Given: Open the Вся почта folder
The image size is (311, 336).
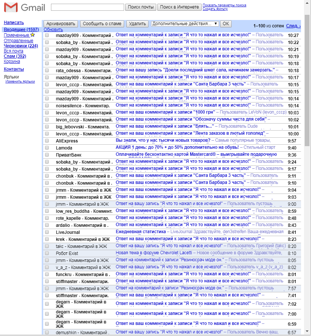Looking at the screenshot, I should (x=13, y=51).
